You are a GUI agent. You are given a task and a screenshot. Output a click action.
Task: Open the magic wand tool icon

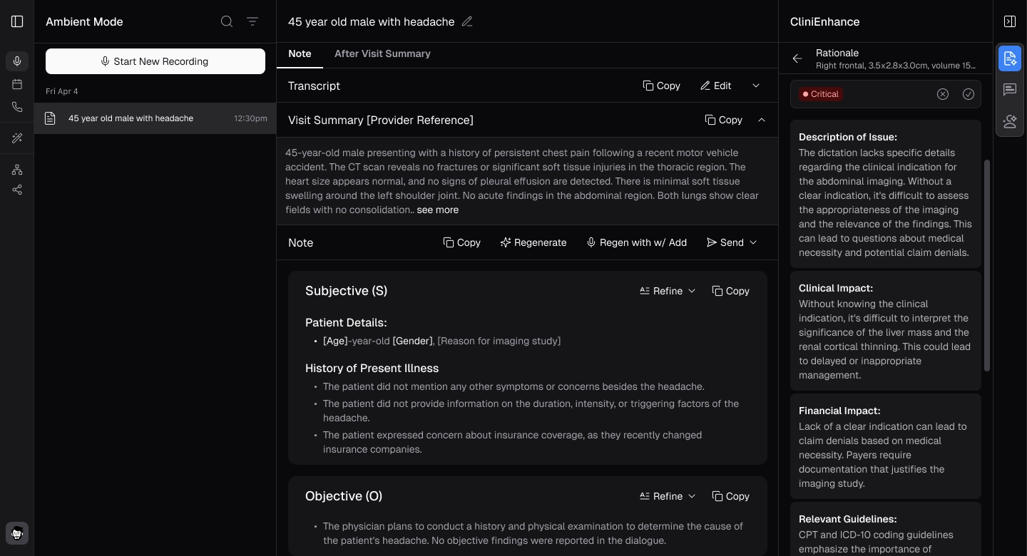[x=17, y=138]
